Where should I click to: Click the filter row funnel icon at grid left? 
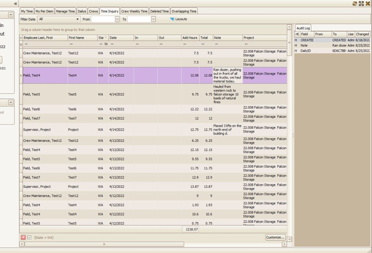coord(21,44)
